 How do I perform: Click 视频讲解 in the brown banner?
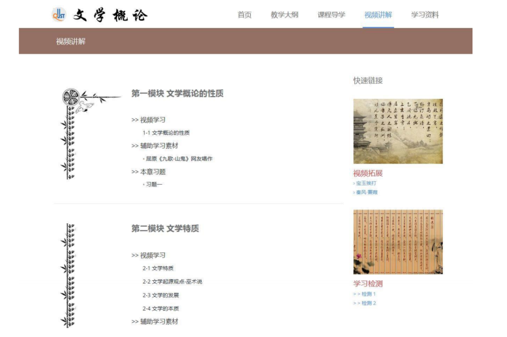pyautogui.click(x=71, y=42)
